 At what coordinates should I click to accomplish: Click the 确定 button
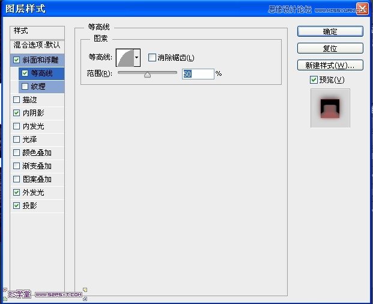point(330,31)
